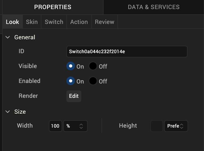This screenshot has height=151, width=204.
Task: Collapse the General section chevron
Action: [x=8, y=37]
